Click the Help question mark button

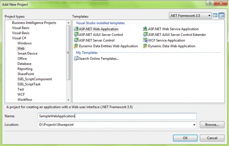click(x=210, y=3)
